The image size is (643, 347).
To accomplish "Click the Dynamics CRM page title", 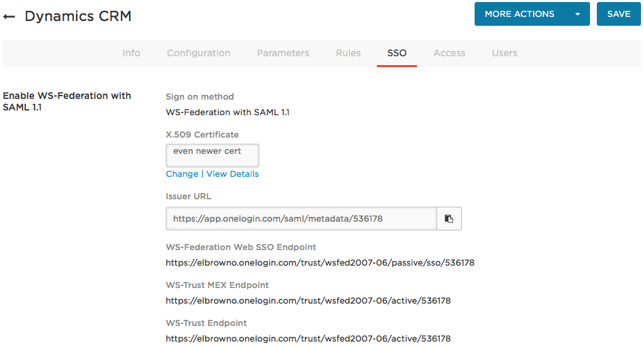I will pos(78,16).
